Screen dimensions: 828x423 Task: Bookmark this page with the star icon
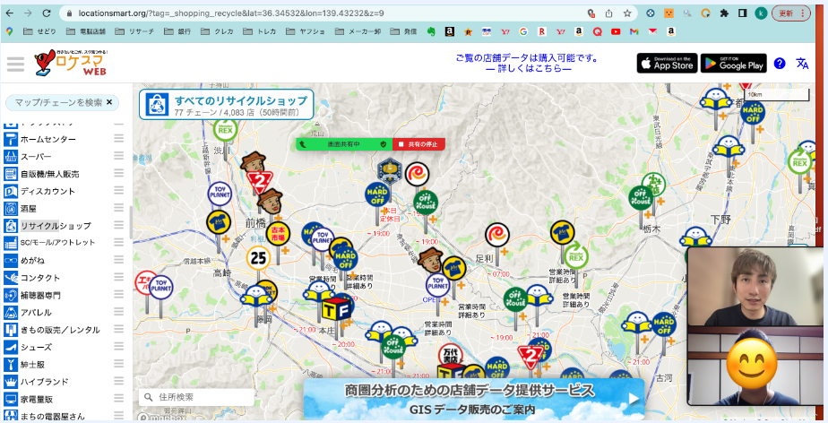pyautogui.click(x=626, y=13)
